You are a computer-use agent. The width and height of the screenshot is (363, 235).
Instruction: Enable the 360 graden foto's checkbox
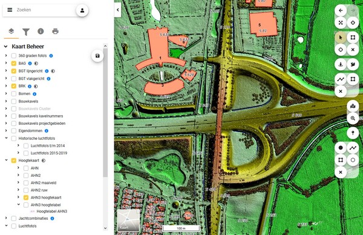pos(14,56)
